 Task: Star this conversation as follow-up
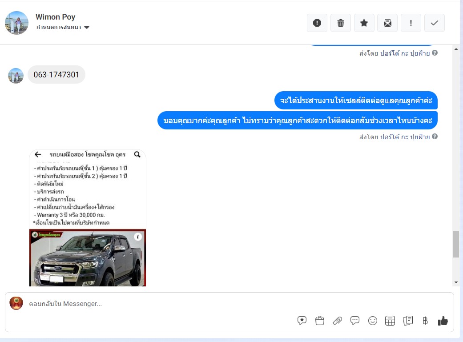(x=364, y=23)
